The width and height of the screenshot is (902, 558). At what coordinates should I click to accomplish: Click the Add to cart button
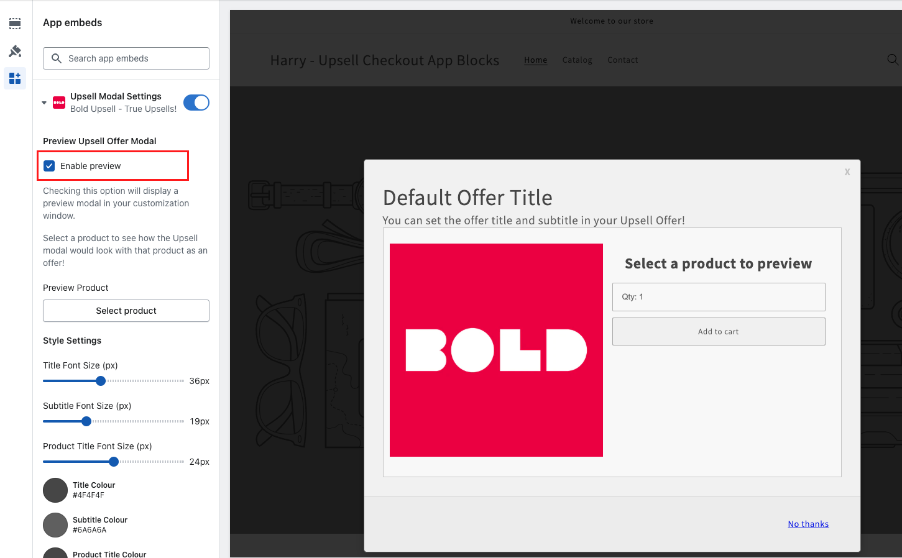[719, 331]
